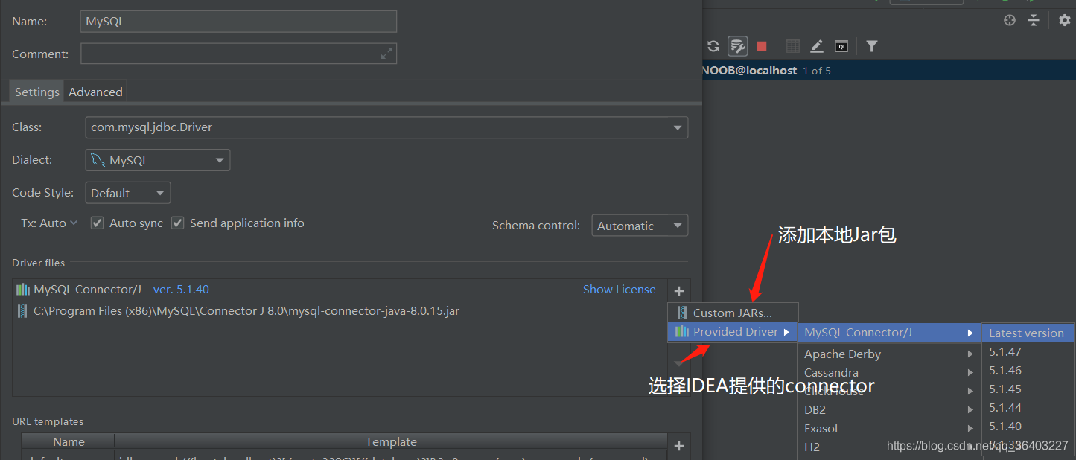Expand the DB2 submenu
The height and width of the screenshot is (460, 1076).
pos(889,409)
